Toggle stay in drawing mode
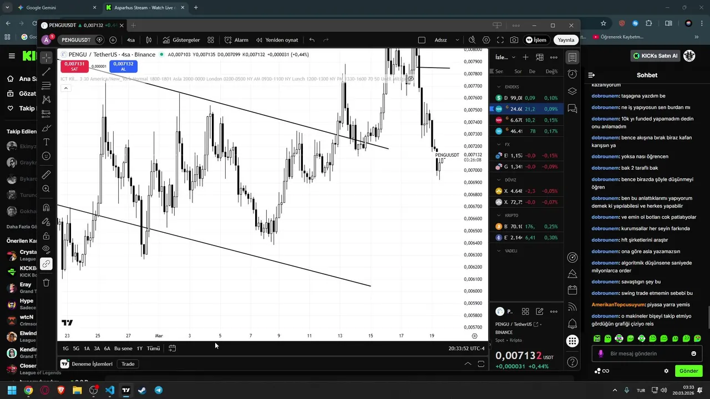This screenshot has width=710, height=399. [x=47, y=222]
